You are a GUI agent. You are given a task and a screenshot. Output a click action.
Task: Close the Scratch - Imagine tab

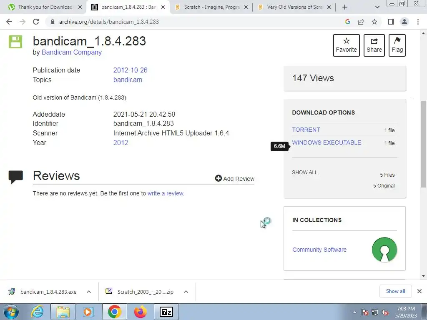point(246,7)
